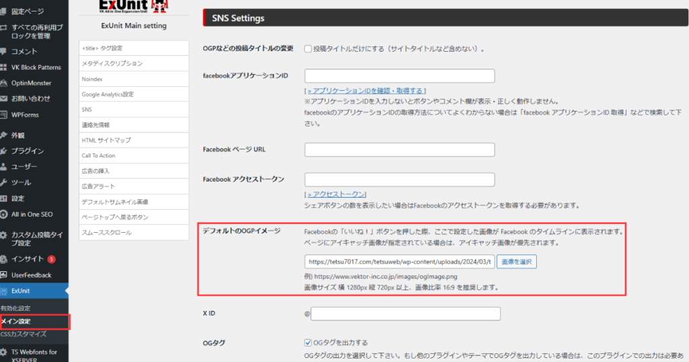This screenshot has width=689, height=362.
Task: Focus Facebook ページ URL input field
Action: pos(400,150)
